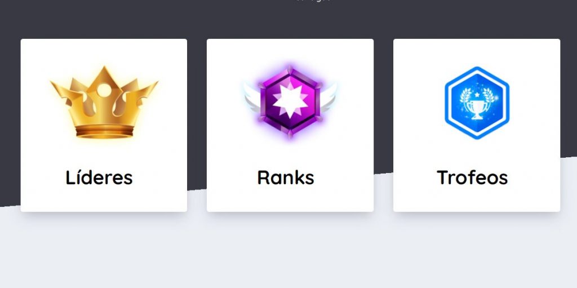The height and width of the screenshot is (288, 577).
Task: Click the white trophy cup symbol
Action: coord(477,109)
